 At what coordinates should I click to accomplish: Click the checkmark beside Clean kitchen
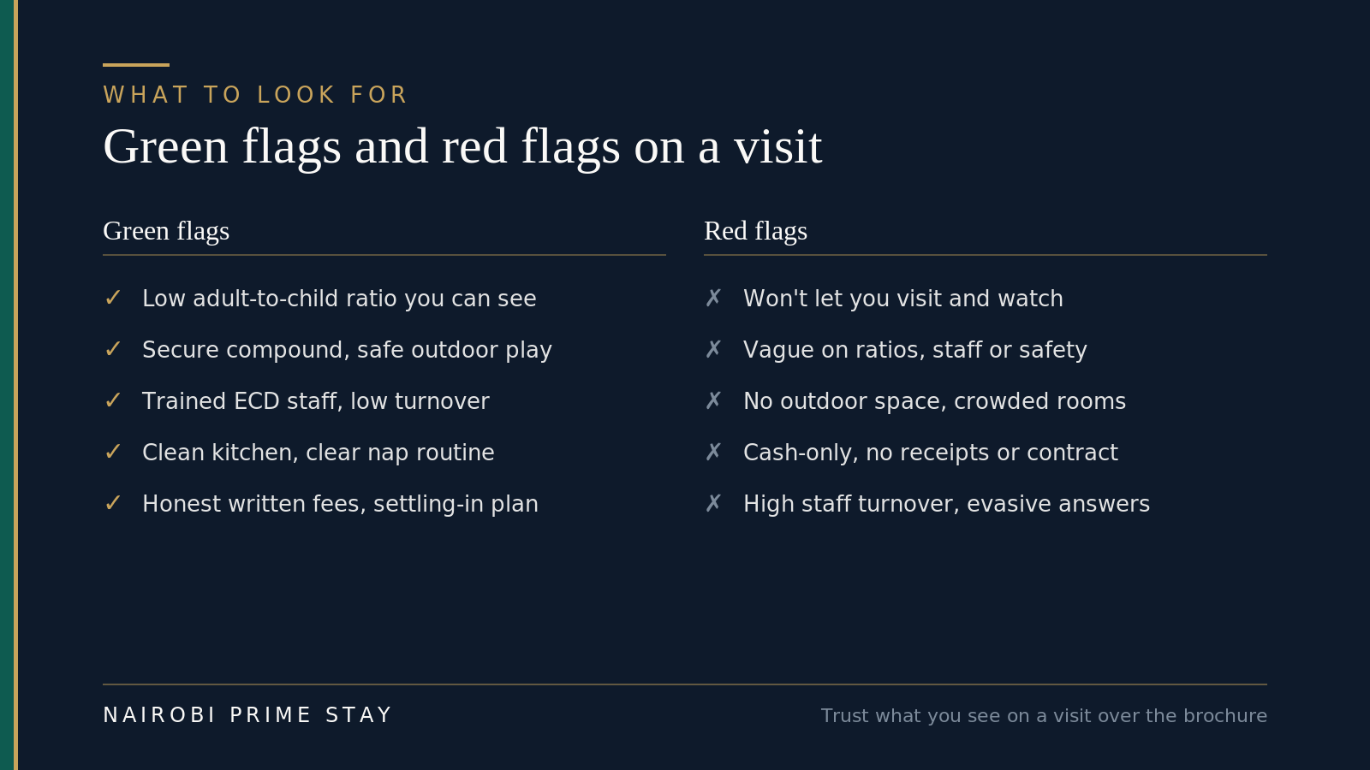[x=112, y=453]
